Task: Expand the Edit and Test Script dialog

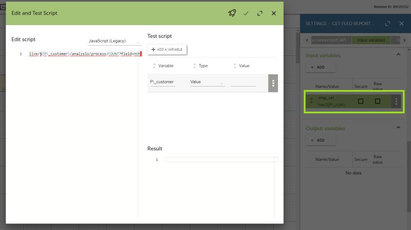Action: pyautogui.click(x=260, y=13)
